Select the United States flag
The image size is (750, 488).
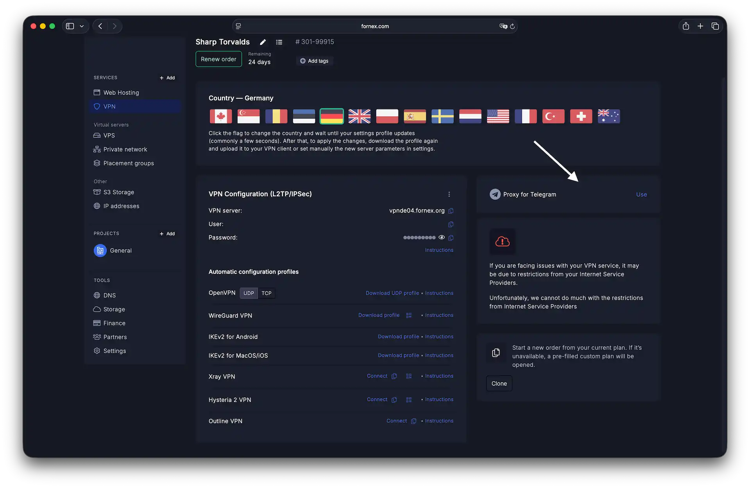(498, 116)
